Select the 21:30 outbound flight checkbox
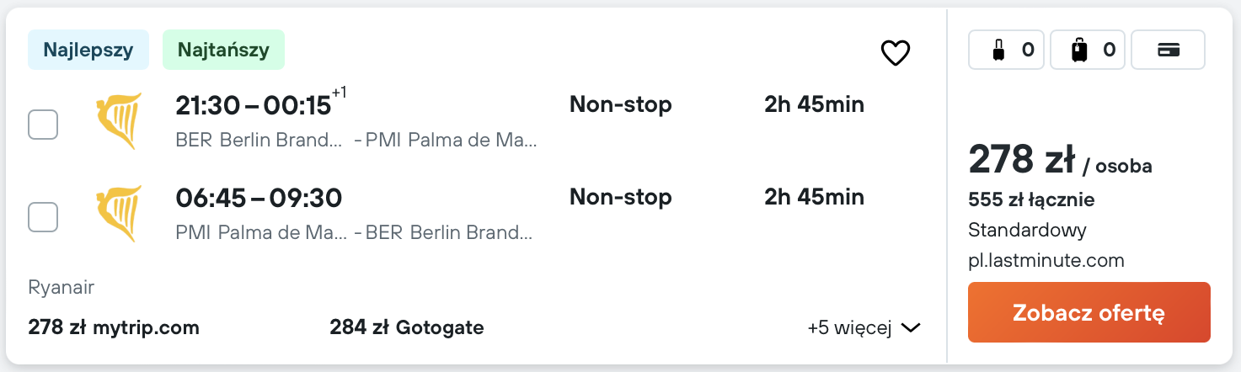 click(x=43, y=125)
